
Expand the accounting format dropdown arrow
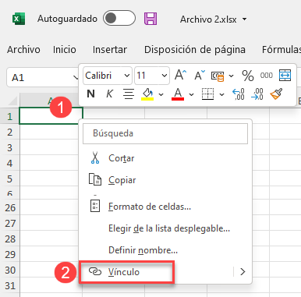pyautogui.click(x=231, y=76)
